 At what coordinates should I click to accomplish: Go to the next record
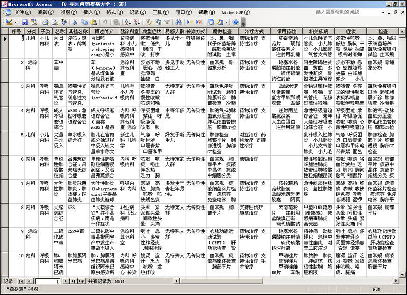point(65,281)
